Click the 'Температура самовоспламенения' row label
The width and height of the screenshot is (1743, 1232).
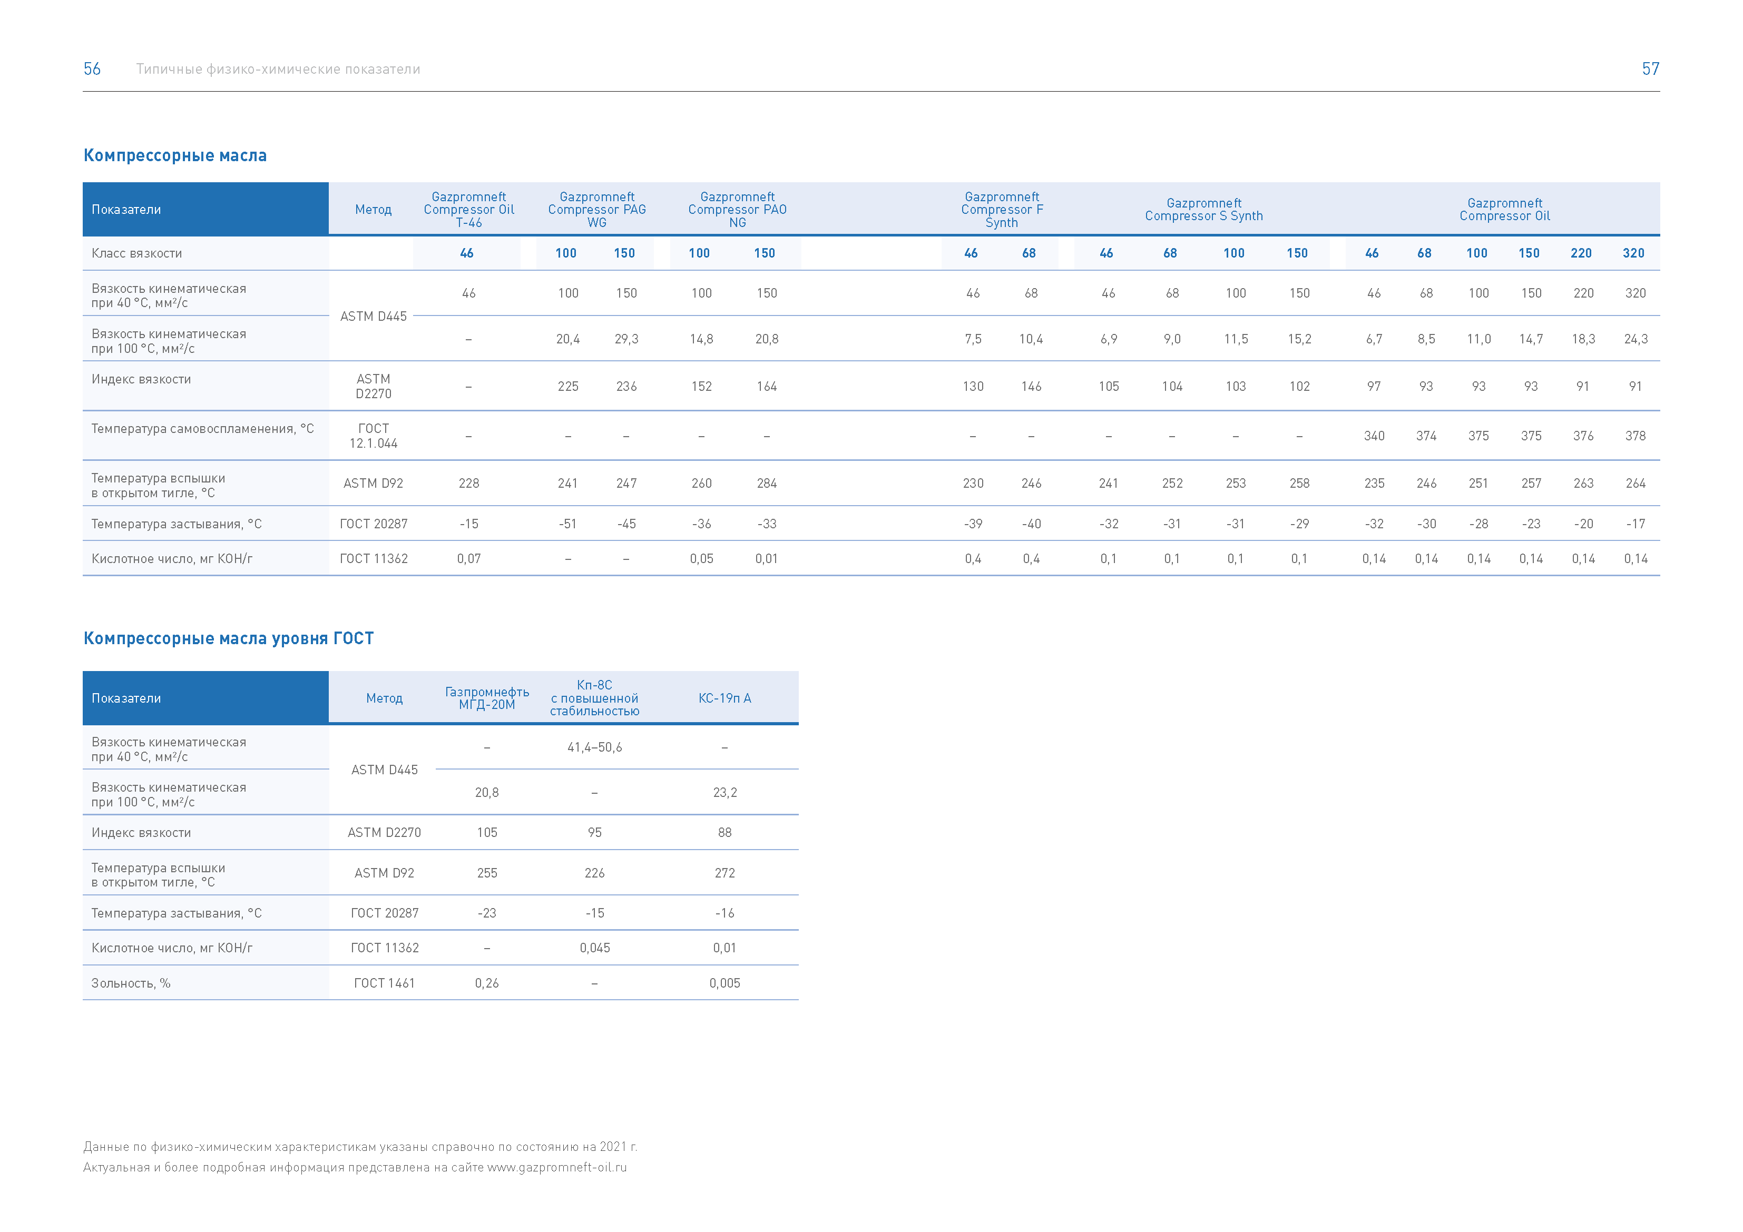(203, 429)
